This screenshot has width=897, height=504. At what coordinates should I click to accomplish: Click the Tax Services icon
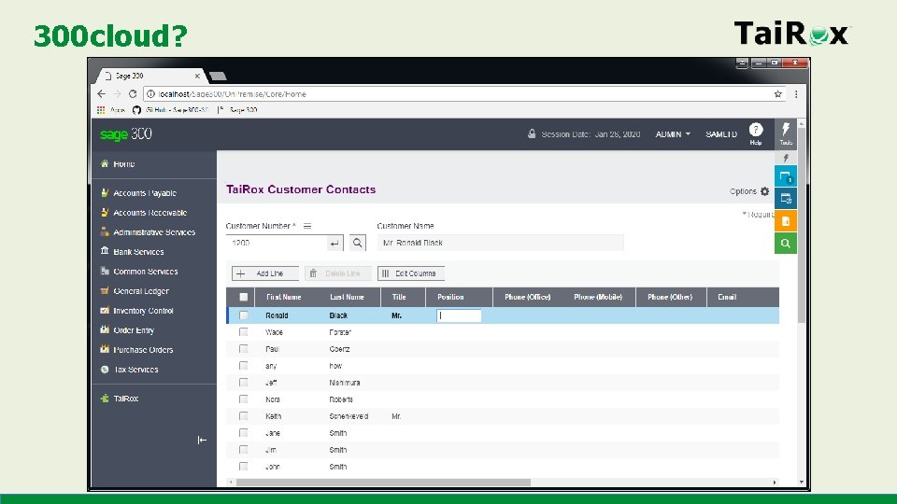(x=105, y=370)
